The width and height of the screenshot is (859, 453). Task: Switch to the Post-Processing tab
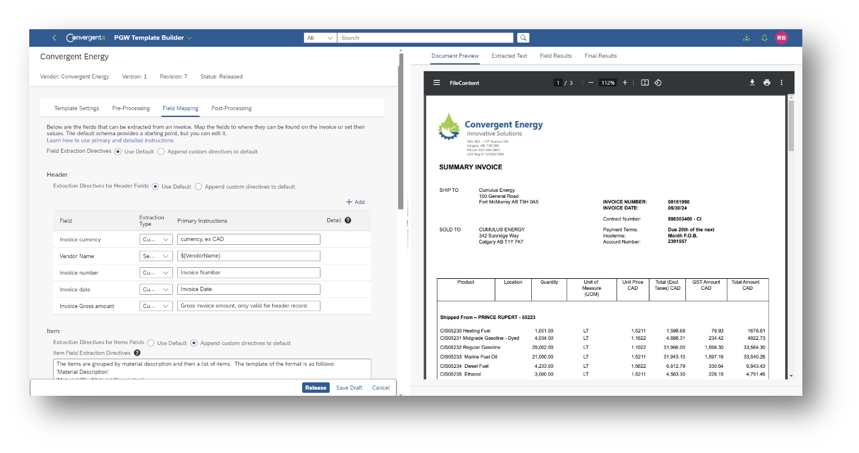(231, 108)
